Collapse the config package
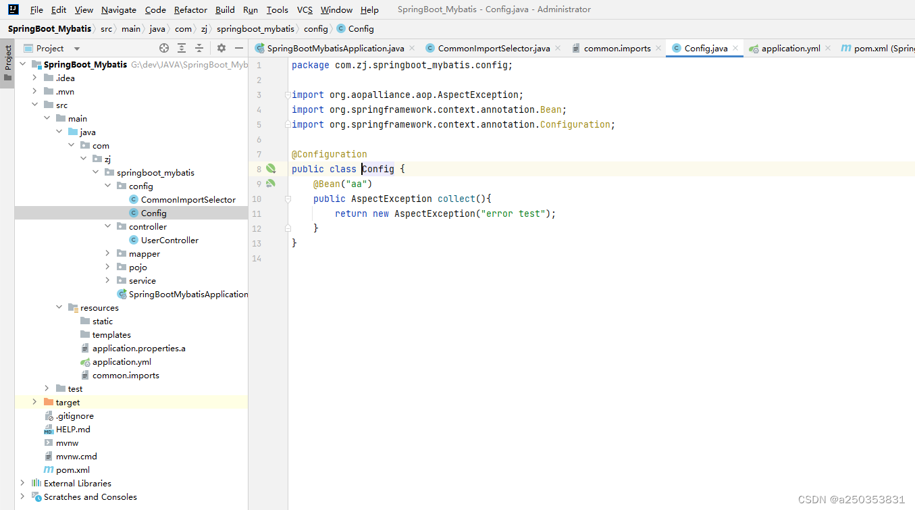Viewport: 915px width, 510px height. pos(108,186)
